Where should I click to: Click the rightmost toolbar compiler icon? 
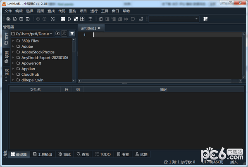205,19
